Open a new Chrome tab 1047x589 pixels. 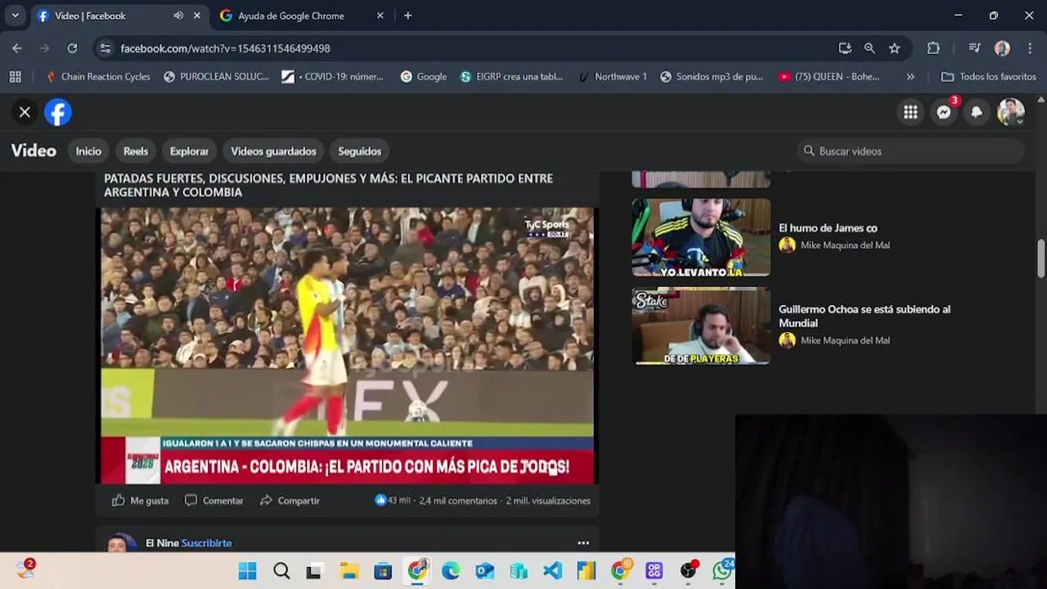(408, 16)
